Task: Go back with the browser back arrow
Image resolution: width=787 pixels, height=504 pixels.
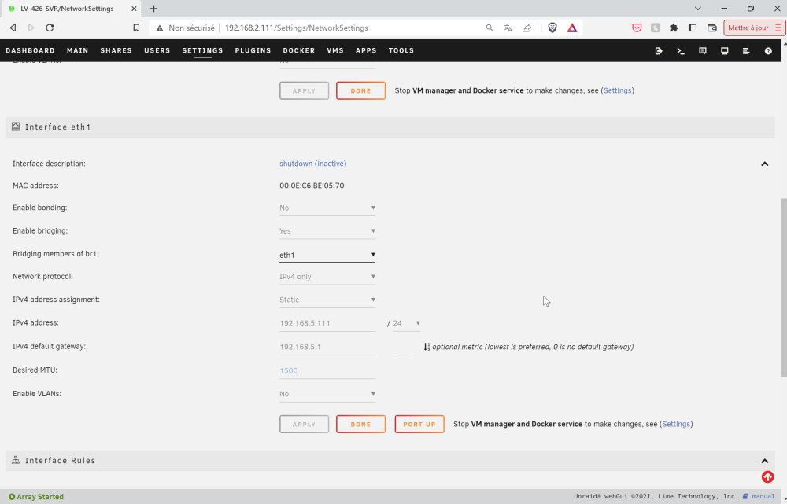Action: (x=13, y=28)
